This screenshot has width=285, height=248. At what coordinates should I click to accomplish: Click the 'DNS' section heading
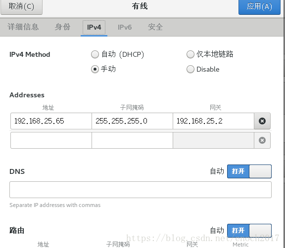coord(17,171)
